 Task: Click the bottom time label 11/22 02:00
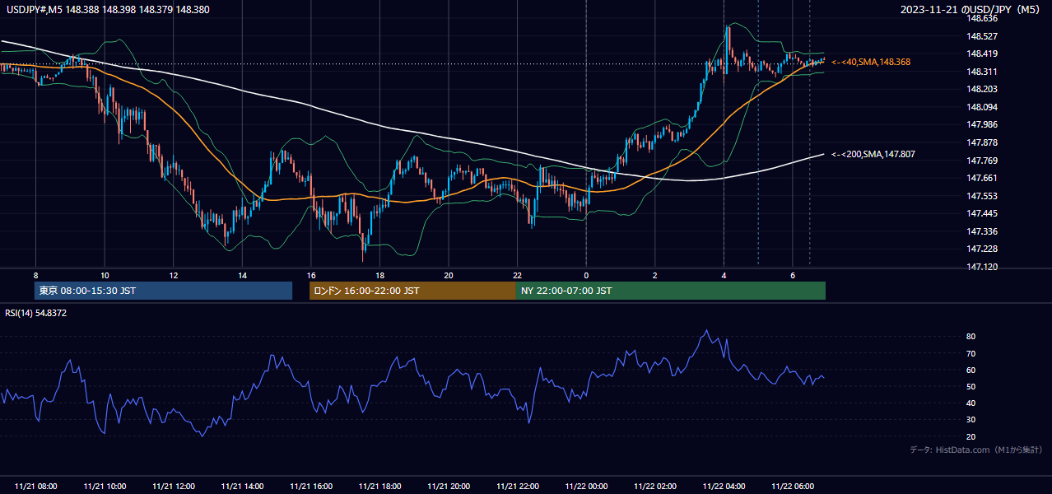click(654, 487)
